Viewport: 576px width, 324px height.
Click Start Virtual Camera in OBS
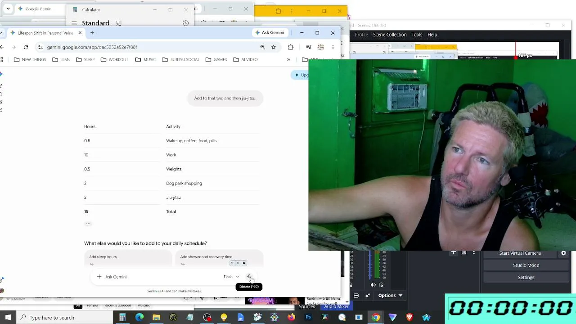pyautogui.click(x=520, y=253)
